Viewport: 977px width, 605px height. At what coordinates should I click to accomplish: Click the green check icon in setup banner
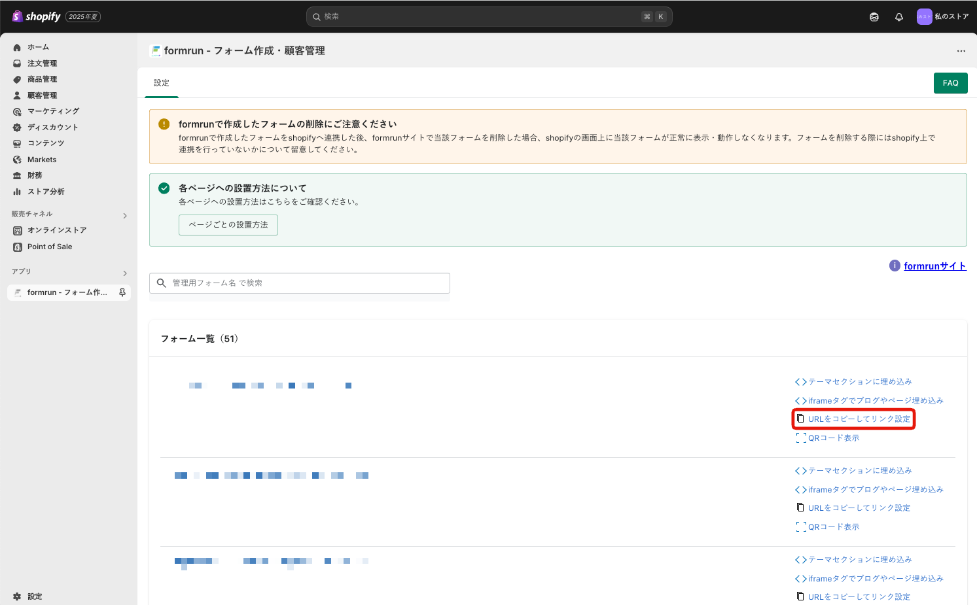tap(164, 188)
